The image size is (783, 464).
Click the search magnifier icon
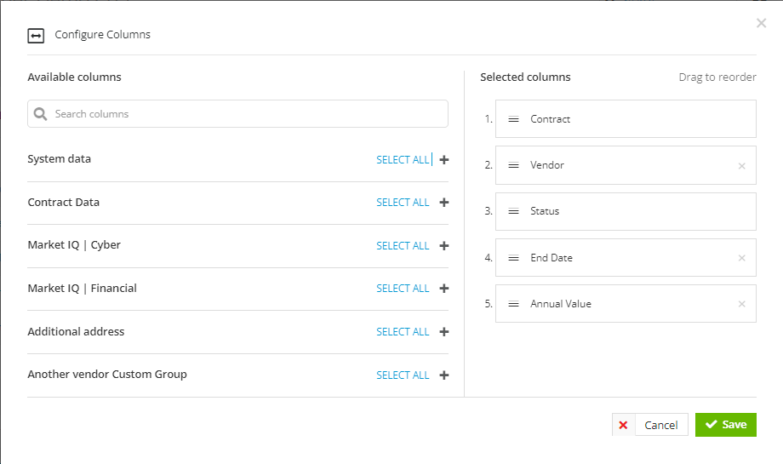(x=41, y=114)
